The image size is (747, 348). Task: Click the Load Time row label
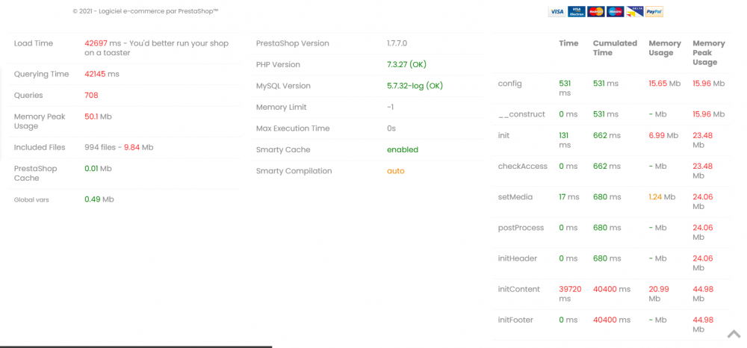[x=34, y=43]
